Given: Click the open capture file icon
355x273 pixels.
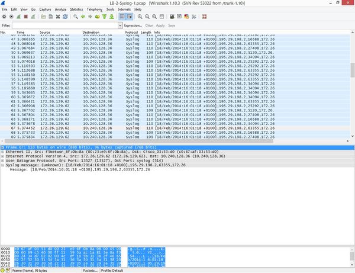Looking at the screenshot, I should pyautogui.click(x=44, y=17).
